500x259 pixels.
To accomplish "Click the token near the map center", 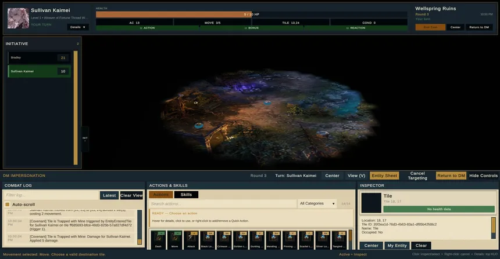I will point(267,103).
